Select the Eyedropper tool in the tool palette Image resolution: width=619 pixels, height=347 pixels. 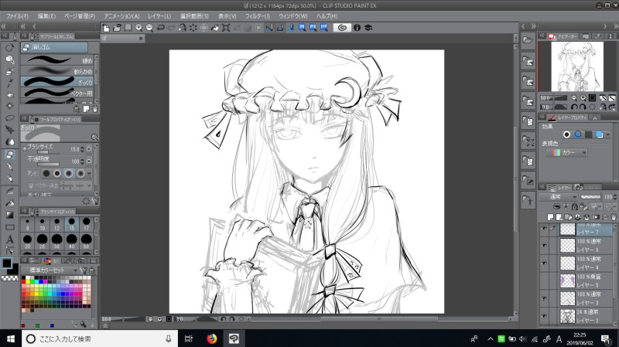point(9,83)
